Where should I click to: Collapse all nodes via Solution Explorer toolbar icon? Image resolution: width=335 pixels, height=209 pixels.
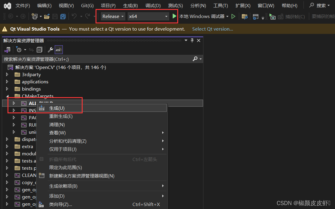coord(40,50)
